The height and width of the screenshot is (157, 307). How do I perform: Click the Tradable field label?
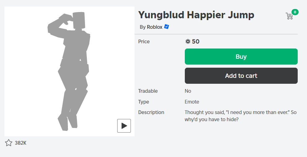click(x=148, y=91)
